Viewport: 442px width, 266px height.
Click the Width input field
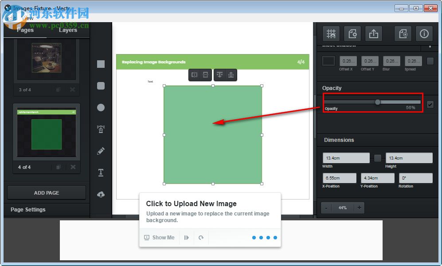point(346,158)
